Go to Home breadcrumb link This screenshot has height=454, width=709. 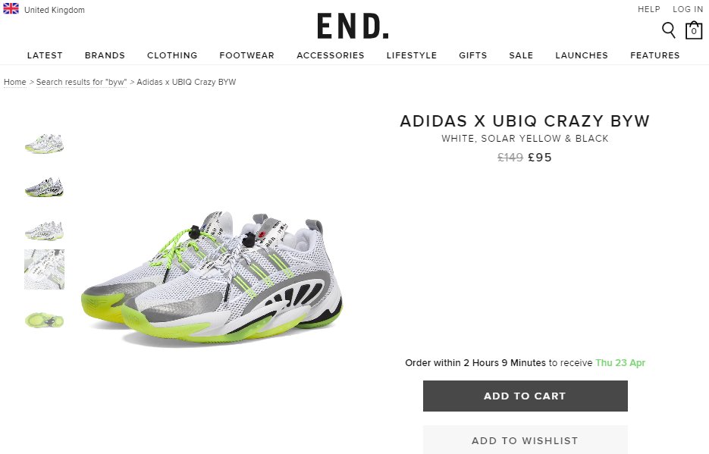pos(15,82)
